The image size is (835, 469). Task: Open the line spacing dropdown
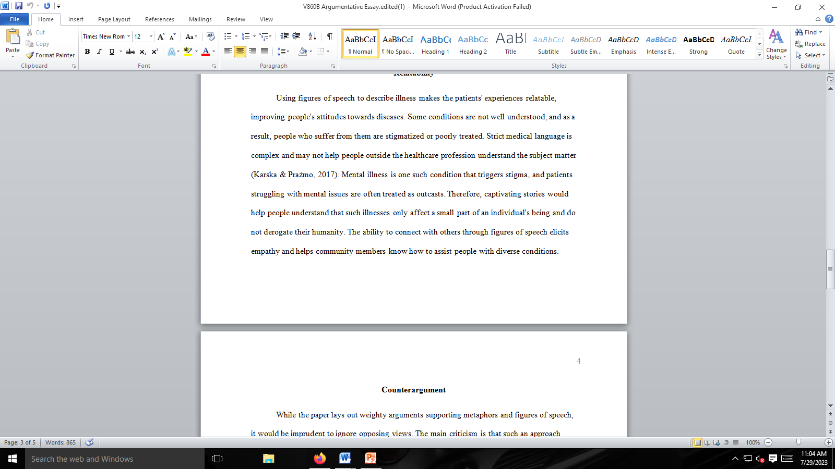[283, 52]
